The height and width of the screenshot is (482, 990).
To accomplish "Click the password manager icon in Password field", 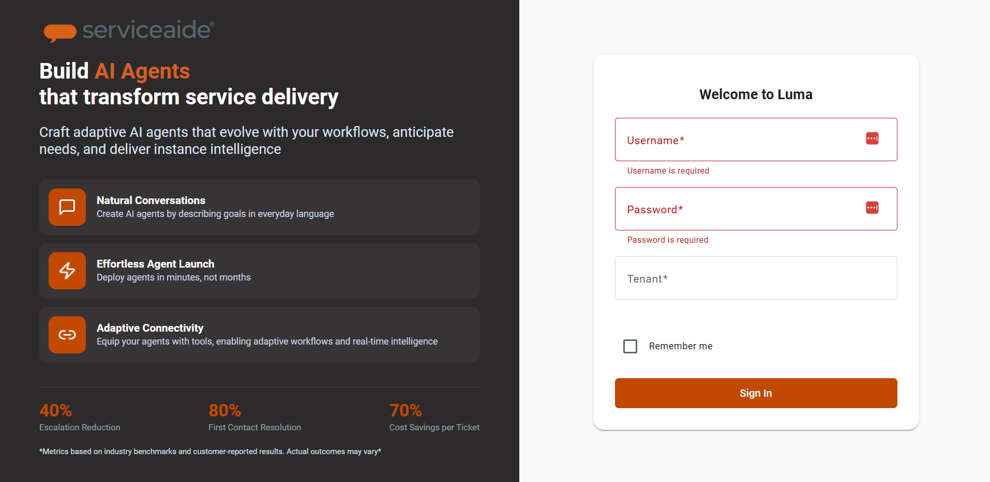I will [x=872, y=208].
